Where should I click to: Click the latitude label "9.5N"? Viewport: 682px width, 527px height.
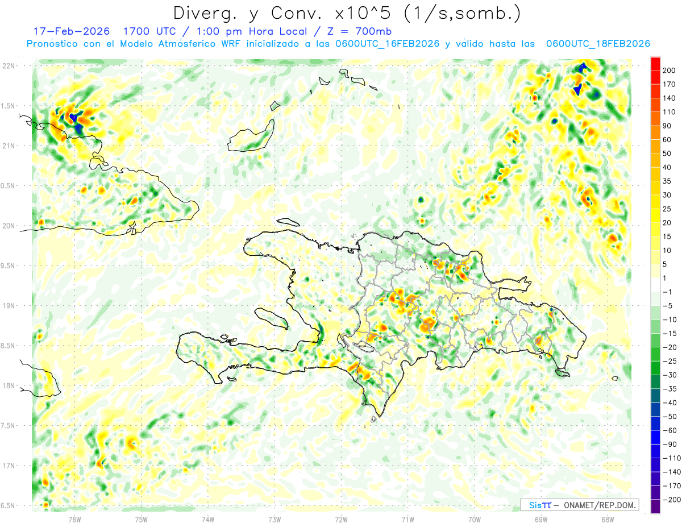(8, 266)
